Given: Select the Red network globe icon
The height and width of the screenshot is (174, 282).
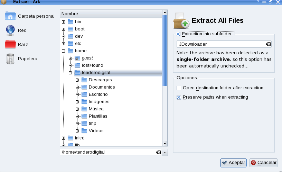Looking at the screenshot, I should tap(10, 30).
